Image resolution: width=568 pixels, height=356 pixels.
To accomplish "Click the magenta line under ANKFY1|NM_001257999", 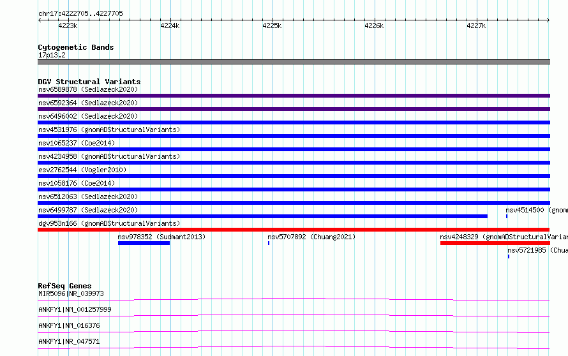I will point(294,315).
